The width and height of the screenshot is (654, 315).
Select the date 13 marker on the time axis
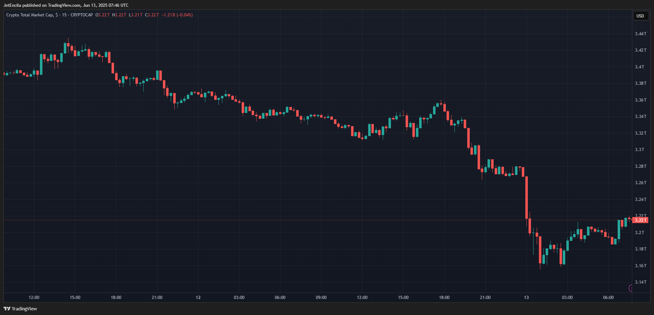coord(526,298)
